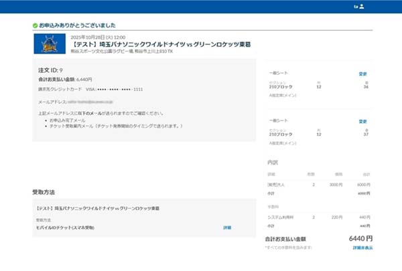
Task: Open the user account icon in header
Action: point(361,7)
